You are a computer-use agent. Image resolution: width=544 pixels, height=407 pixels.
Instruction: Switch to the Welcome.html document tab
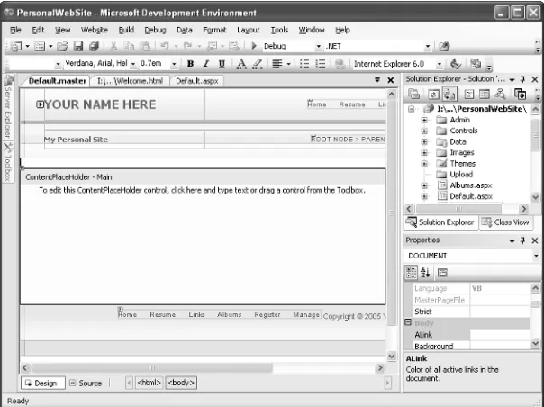[x=130, y=81]
